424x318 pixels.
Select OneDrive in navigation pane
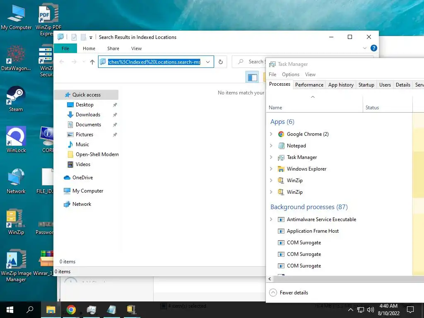[x=82, y=178]
